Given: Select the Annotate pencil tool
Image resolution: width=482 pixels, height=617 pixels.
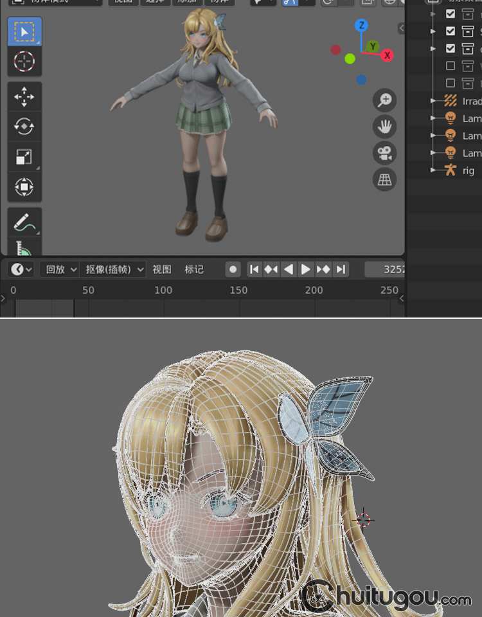Looking at the screenshot, I should tap(24, 222).
